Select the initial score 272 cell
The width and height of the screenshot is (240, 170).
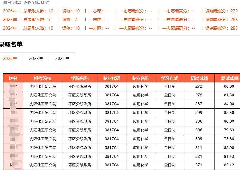199,86
